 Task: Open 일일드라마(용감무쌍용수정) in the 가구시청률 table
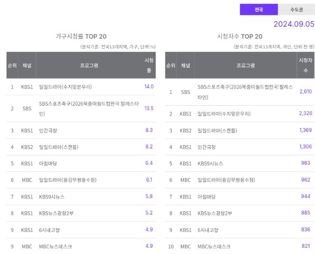(x=68, y=180)
